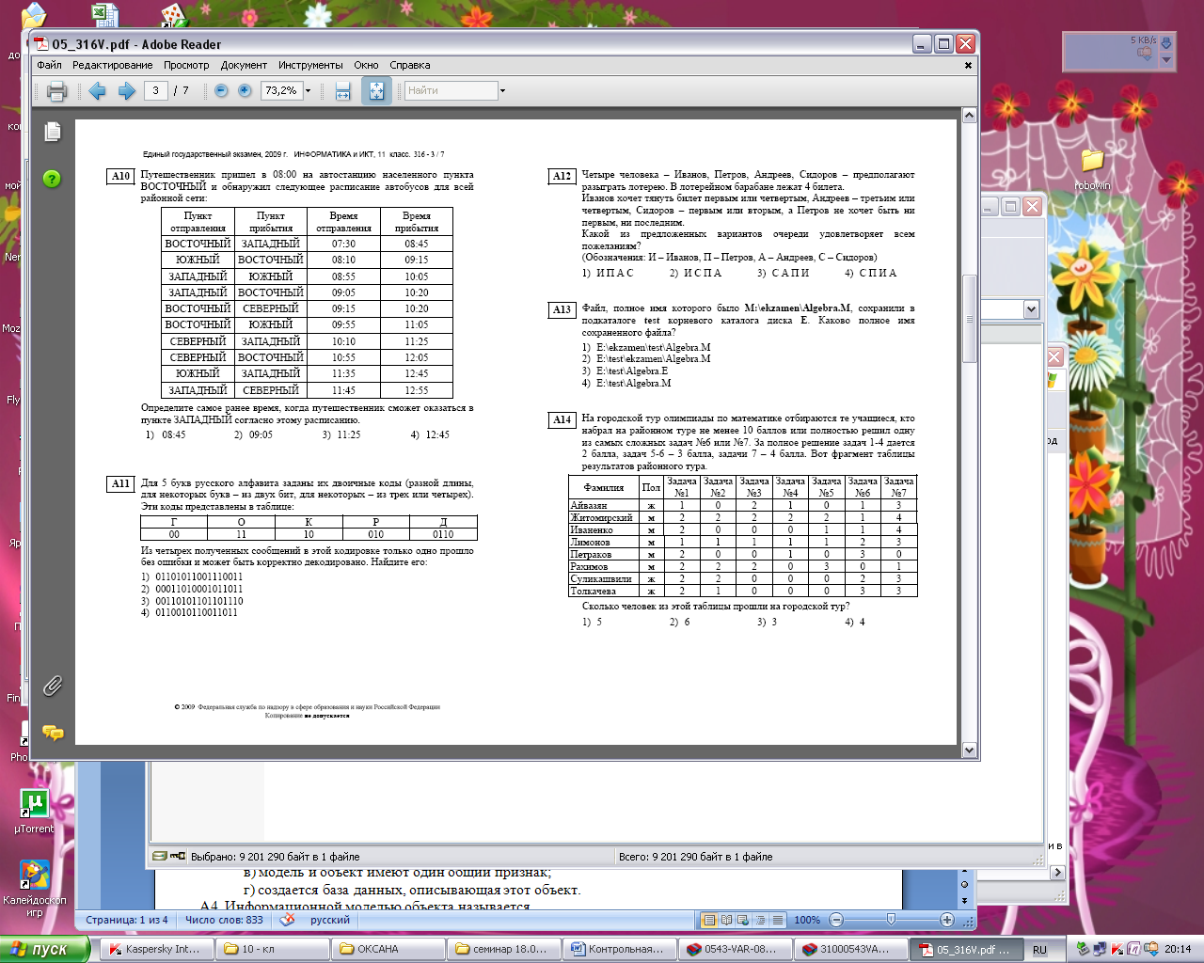1204x963 pixels.
Task: Go to previous page with left arrow
Action: [x=97, y=91]
